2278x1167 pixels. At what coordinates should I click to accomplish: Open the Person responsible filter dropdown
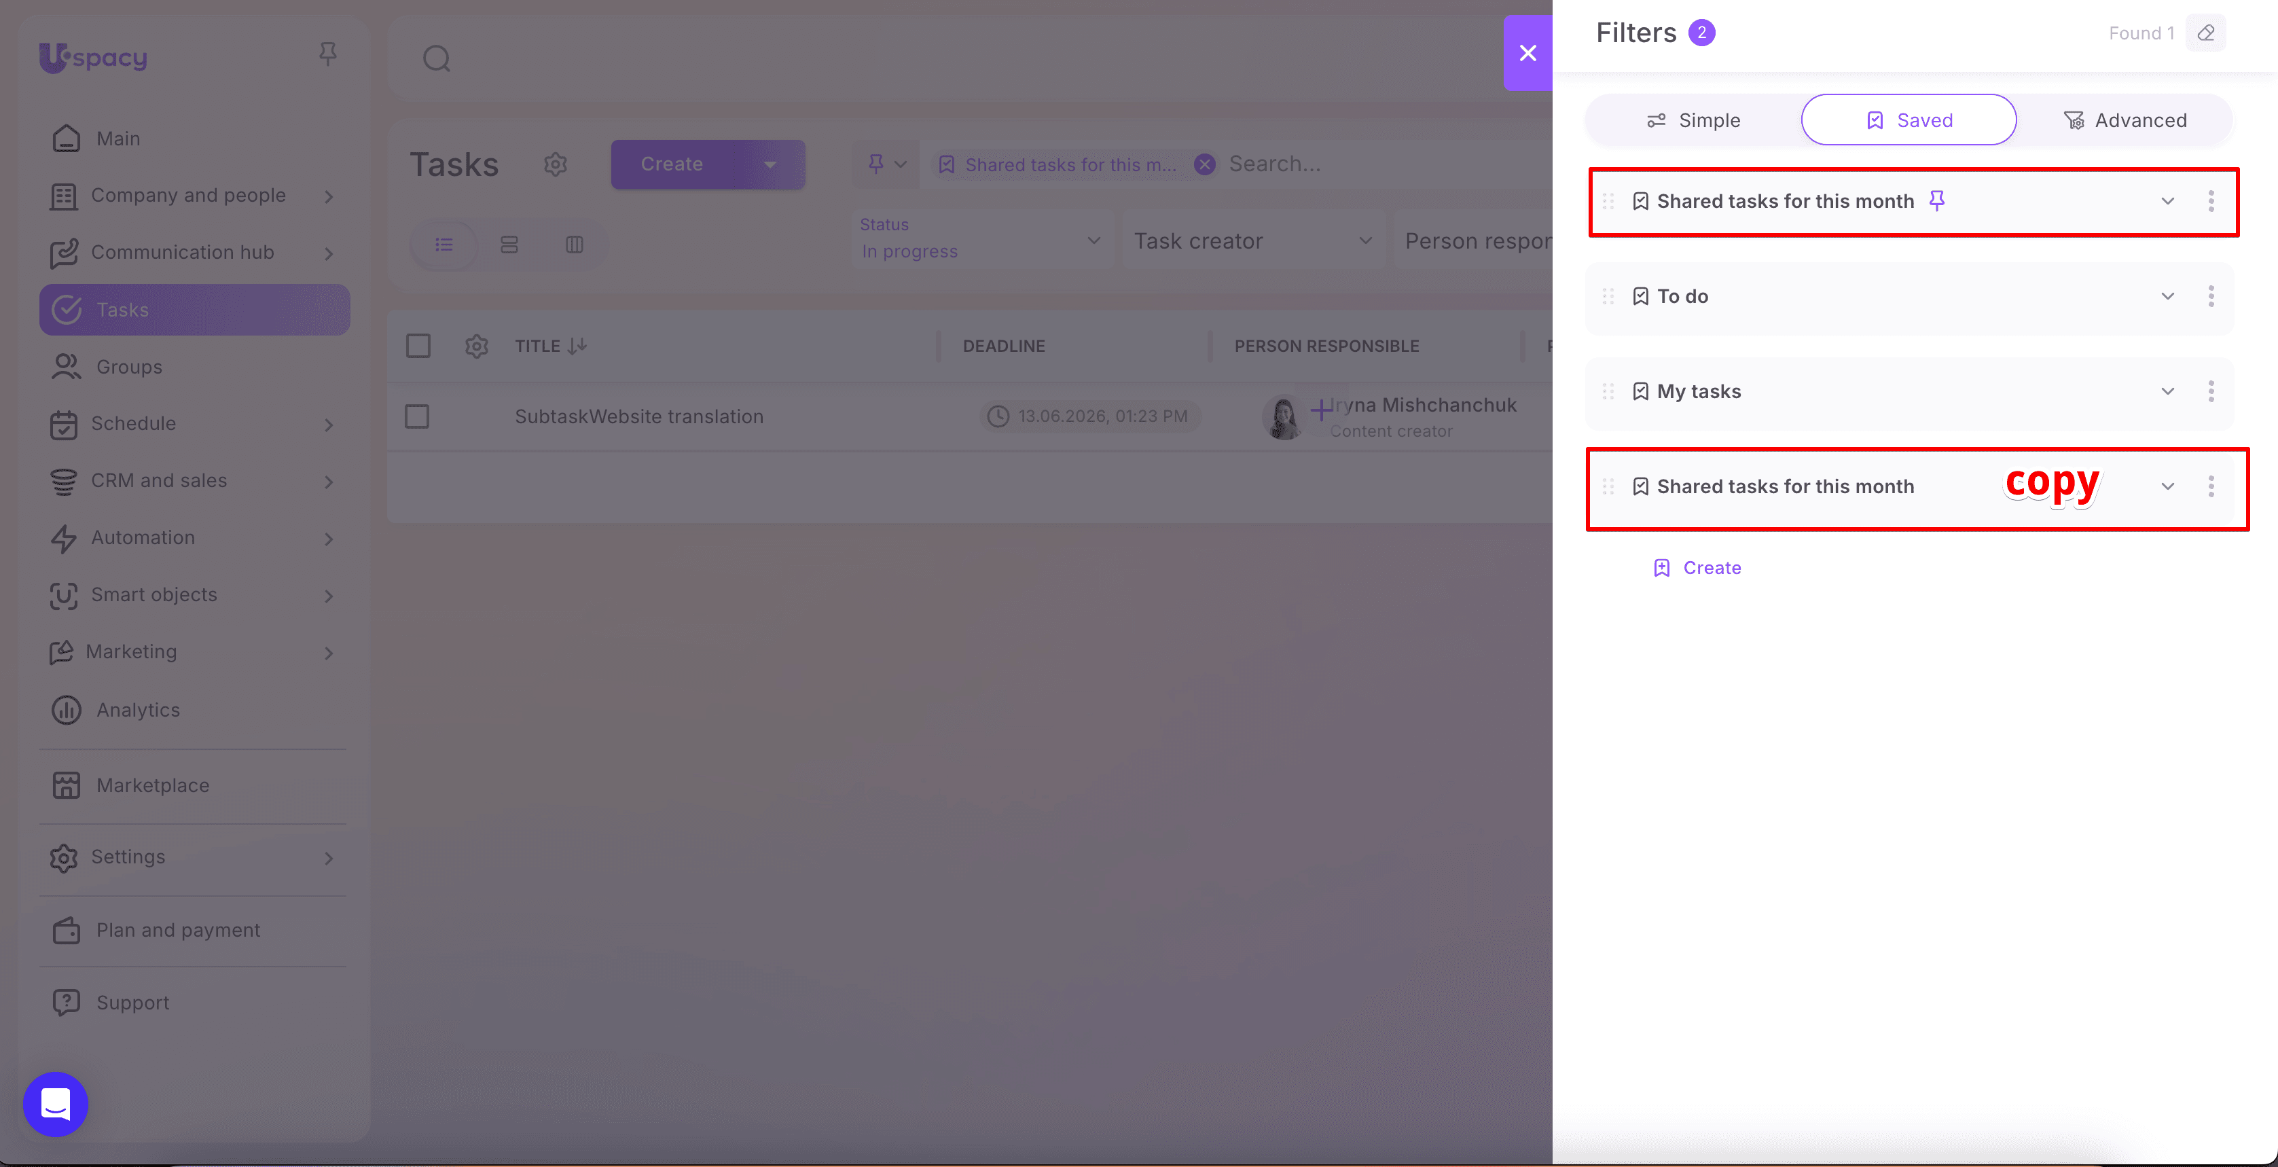point(1472,240)
